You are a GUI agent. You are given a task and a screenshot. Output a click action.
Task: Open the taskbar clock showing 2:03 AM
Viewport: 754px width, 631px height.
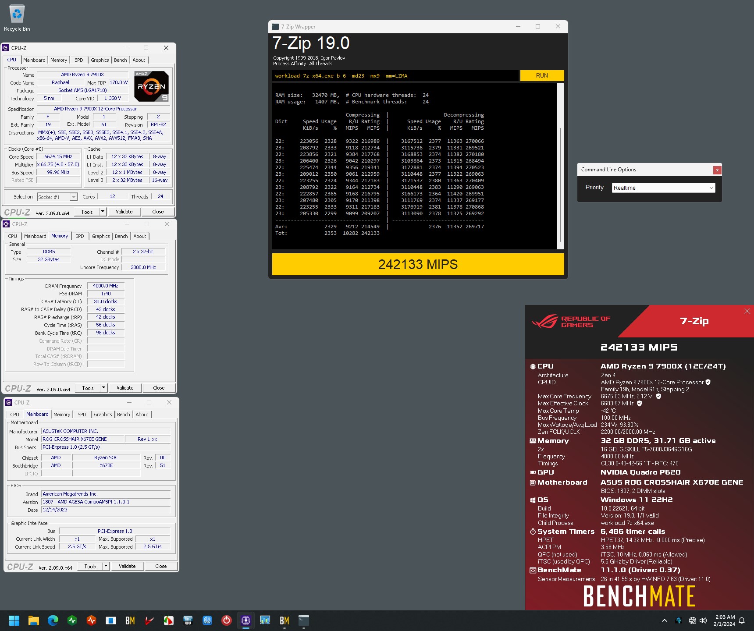(725, 620)
